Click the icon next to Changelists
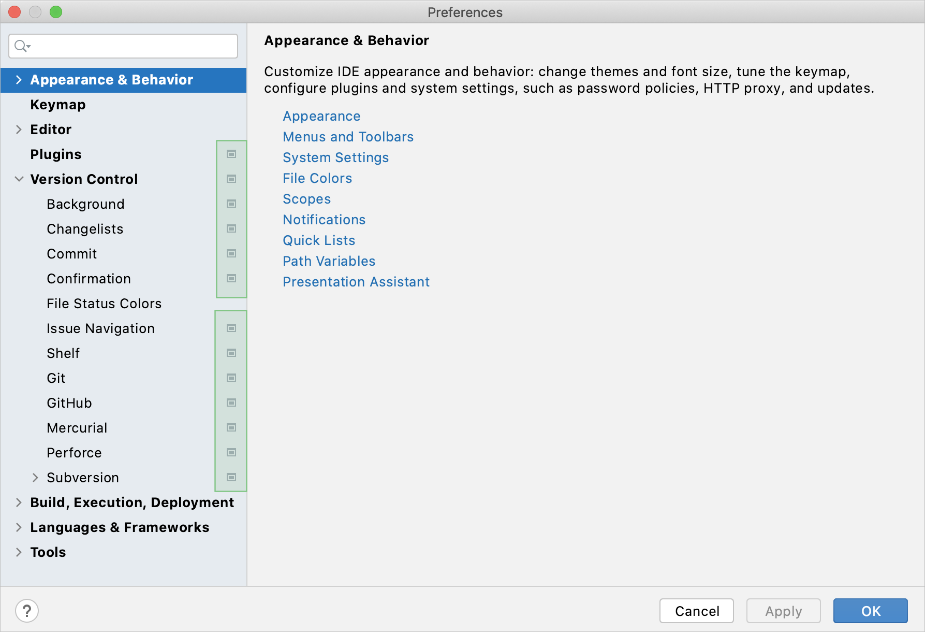Viewport: 925px width, 632px height. 231,228
